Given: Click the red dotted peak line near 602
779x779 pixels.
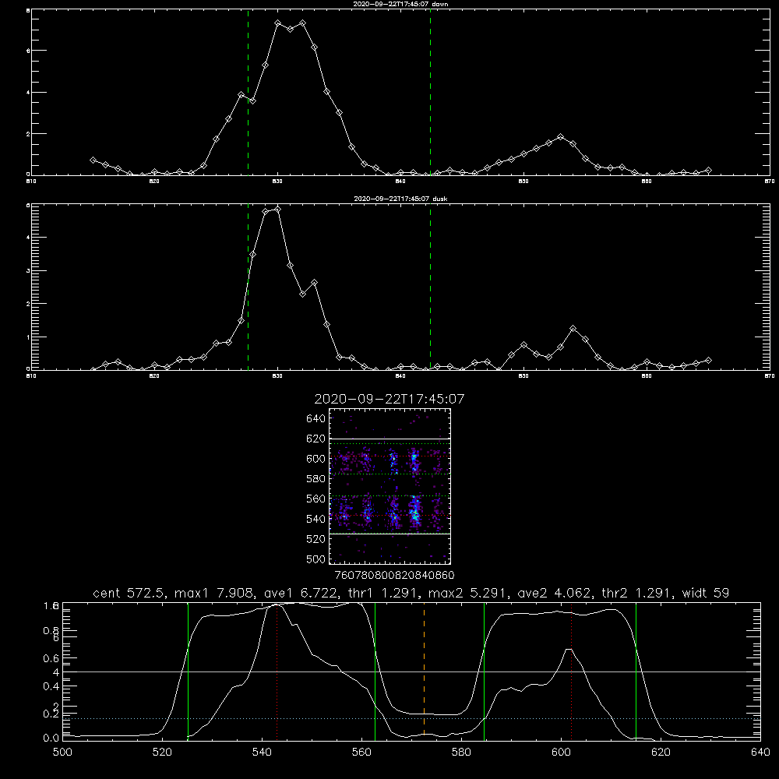Looking at the screenshot, I should click(x=571, y=671).
